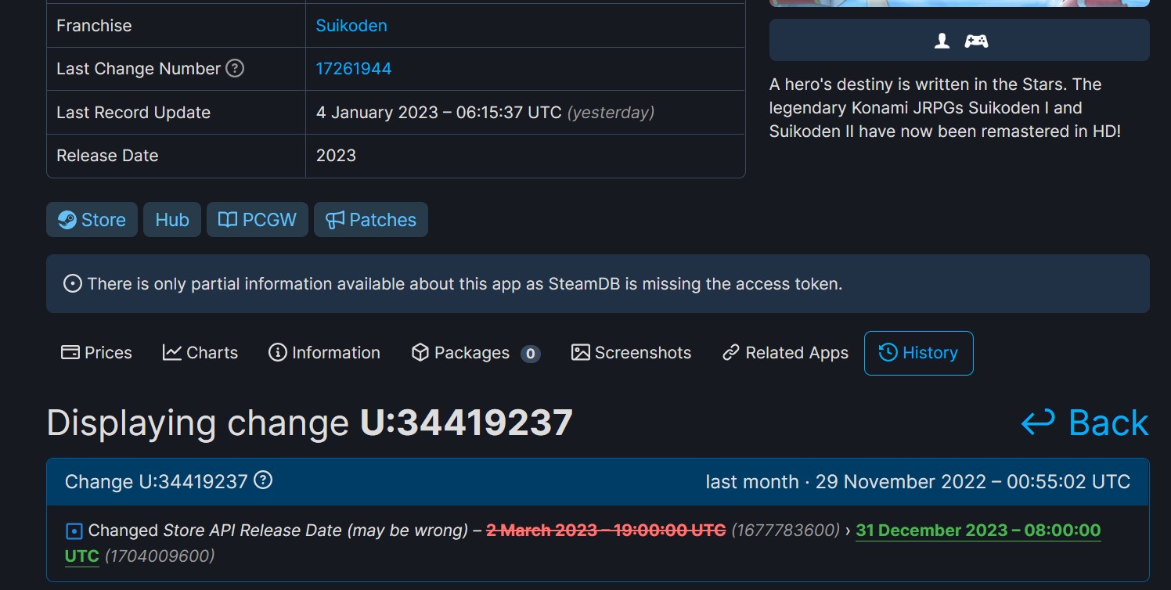This screenshot has height=590, width=1171.
Task: Click the chain link icon on Related Apps
Action: pos(731,353)
